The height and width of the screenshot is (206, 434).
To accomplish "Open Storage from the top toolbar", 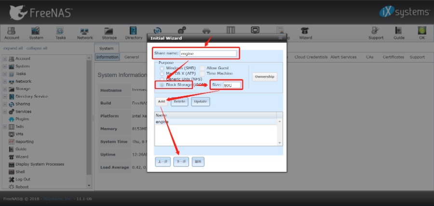I will (109, 33).
